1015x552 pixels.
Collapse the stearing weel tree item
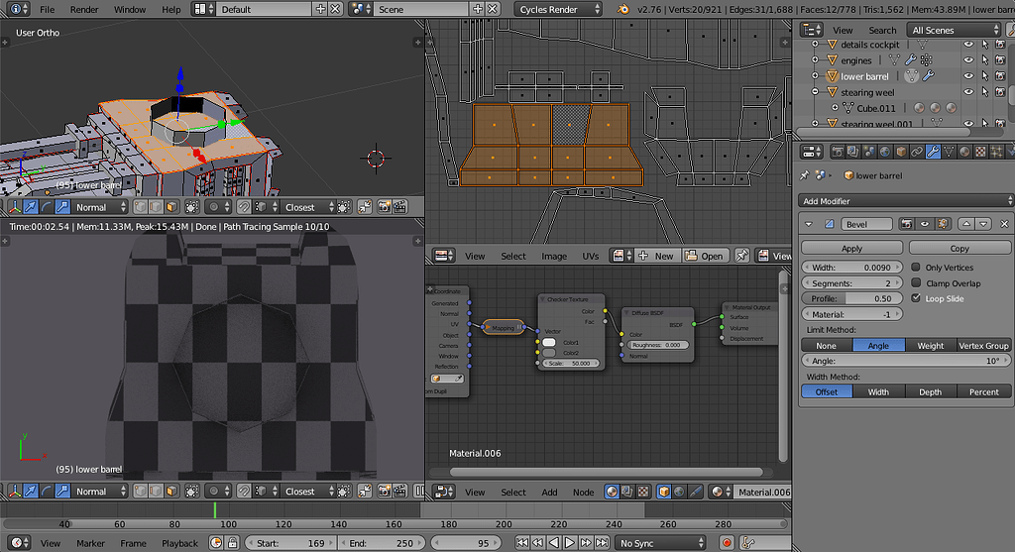click(x=816, y=92)
